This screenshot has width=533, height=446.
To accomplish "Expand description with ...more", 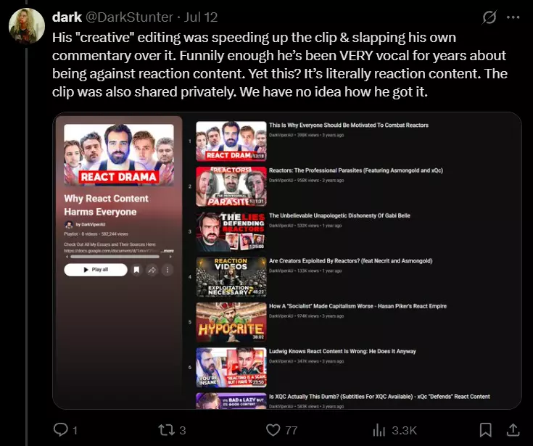I will pyautogui.click(x=168, y=250).
